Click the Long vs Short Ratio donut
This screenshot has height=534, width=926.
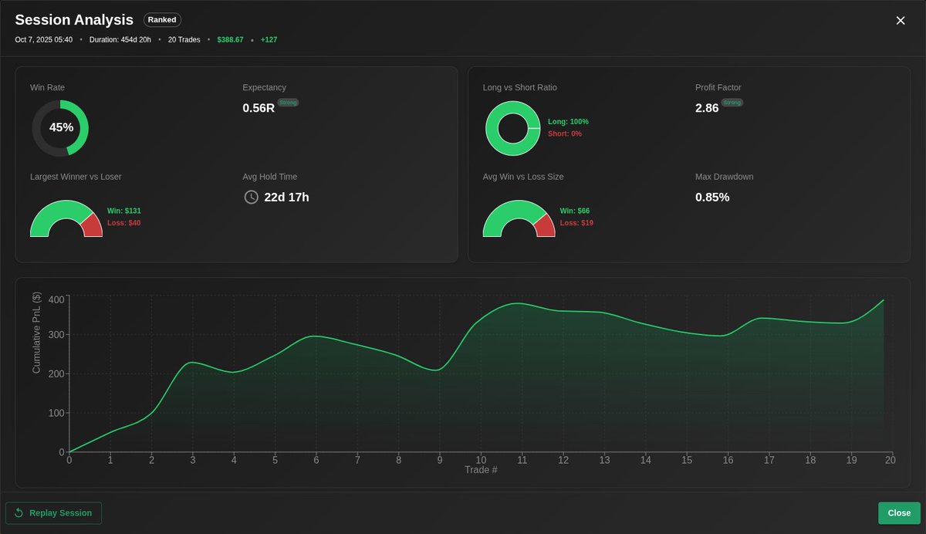[512, 128]
